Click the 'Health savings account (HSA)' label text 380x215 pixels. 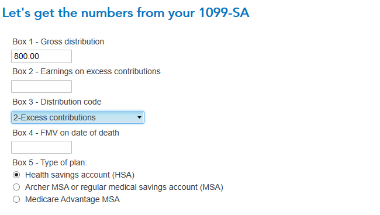pos(80,175)
